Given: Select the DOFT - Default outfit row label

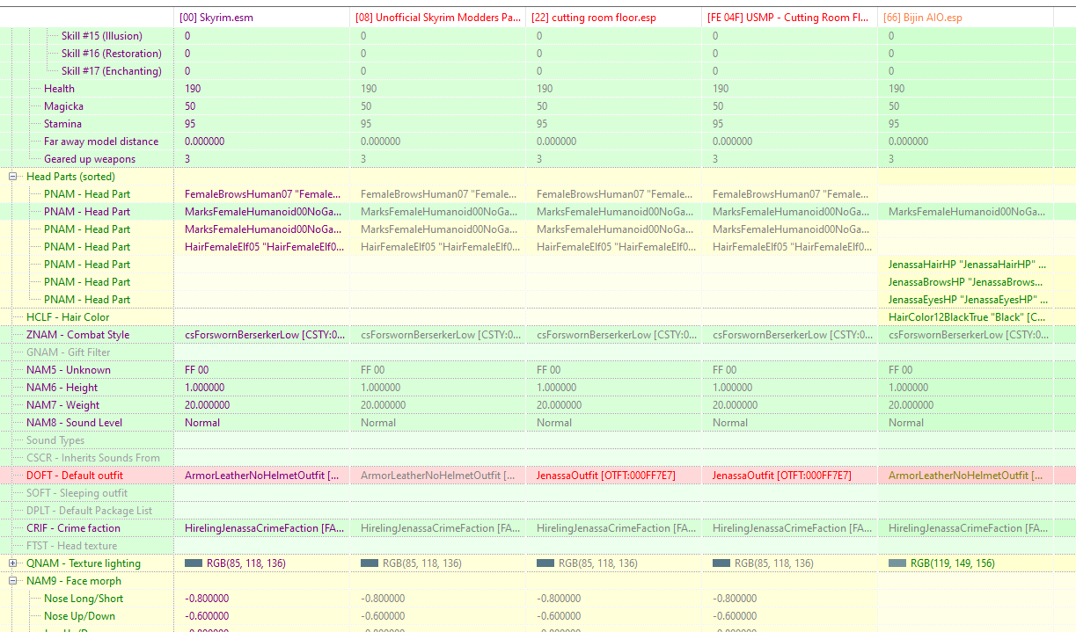Looking at the screenshot, I should pyautogui.click(x=75, y=476).
